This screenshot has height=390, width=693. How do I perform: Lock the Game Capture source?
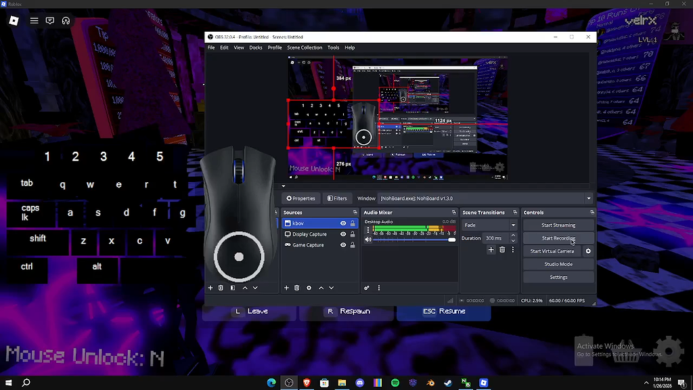pos(353,245)
